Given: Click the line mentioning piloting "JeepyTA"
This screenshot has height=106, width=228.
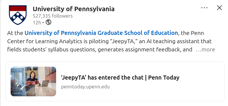Looking at the screenshot, I should point(109,41).
